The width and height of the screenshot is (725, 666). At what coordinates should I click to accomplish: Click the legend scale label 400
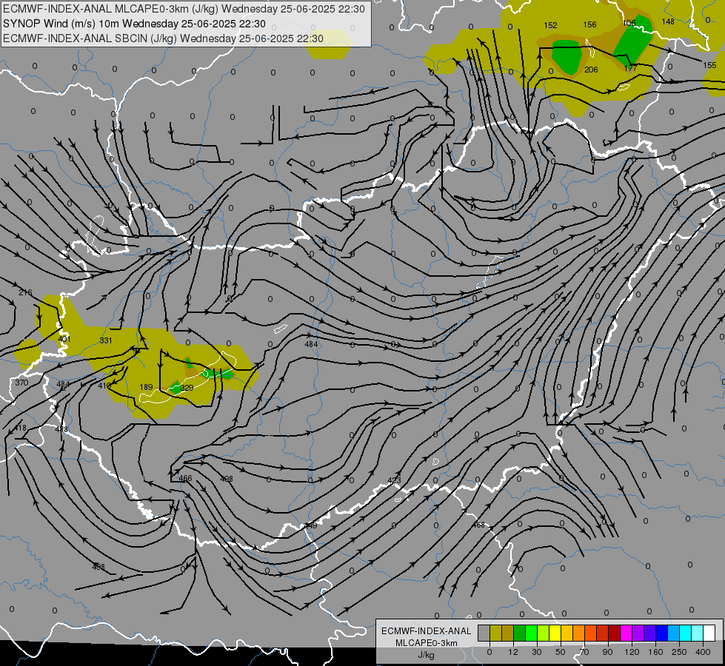click(703, 652)
